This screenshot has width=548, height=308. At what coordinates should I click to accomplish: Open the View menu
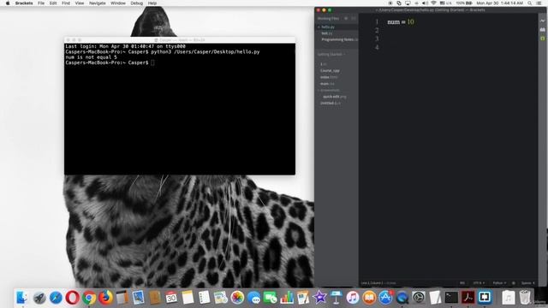(80, 3)
